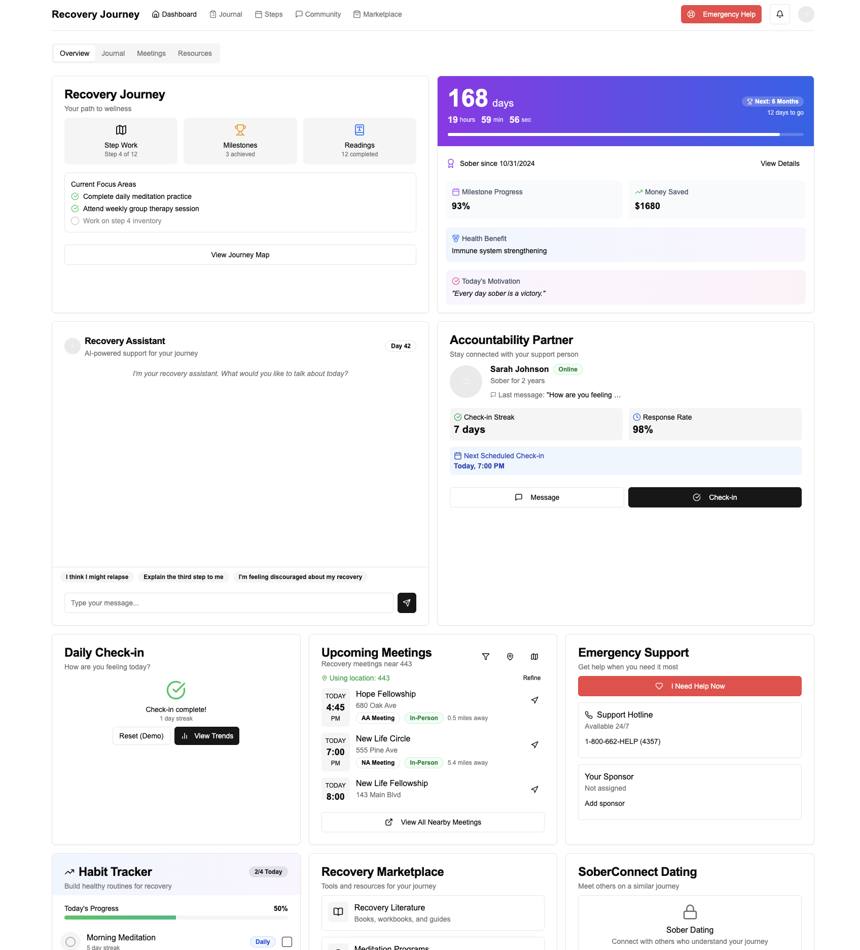860x950 pixels.
Task: Expand 'Using location: 443' filter
Action: coord(356,677)
